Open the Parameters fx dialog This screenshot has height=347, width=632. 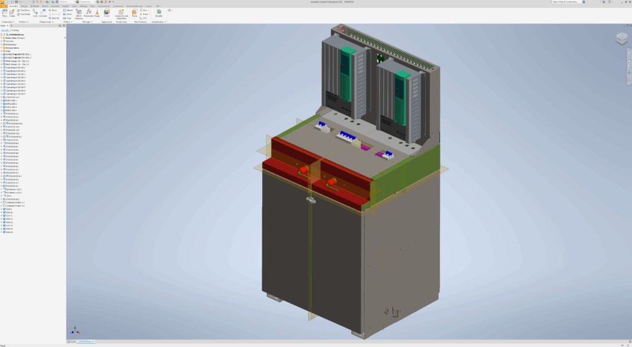point(89,14)
